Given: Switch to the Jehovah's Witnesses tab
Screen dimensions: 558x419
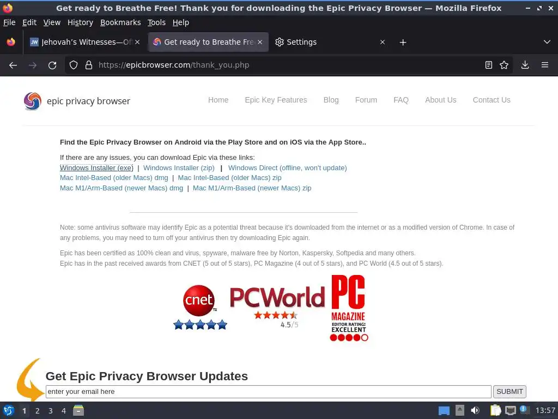Looking at the screenshot, I should [x=84, y=42].
